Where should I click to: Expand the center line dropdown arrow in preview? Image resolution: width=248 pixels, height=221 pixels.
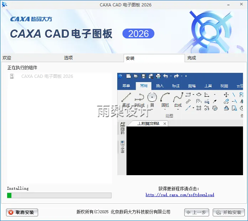click(x=193, y=108)
